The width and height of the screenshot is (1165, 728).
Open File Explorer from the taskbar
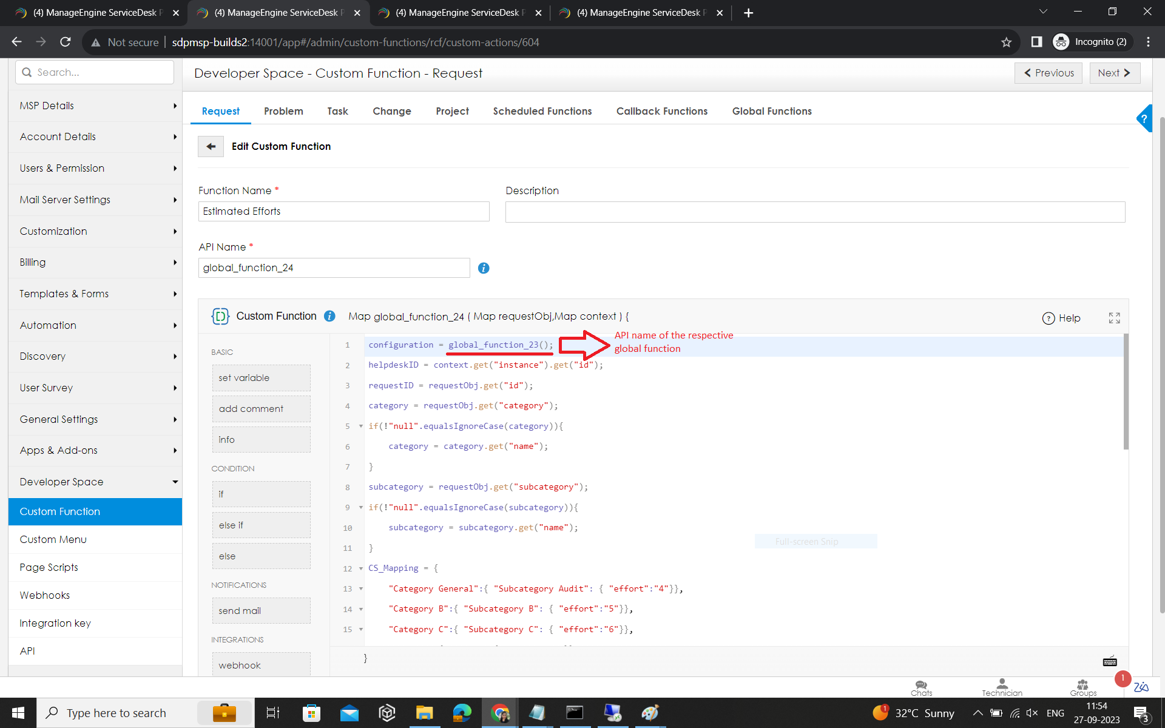point(424,713)
